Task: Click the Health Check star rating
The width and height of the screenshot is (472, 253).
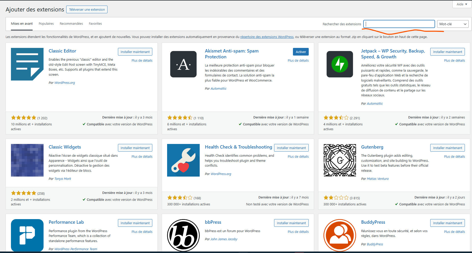Action: 180,198
